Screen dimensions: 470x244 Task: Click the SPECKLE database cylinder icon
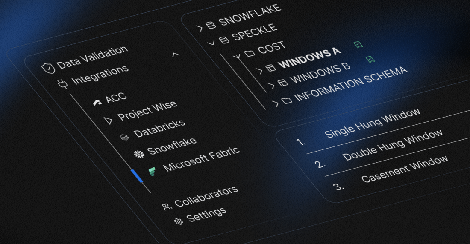click(x=224, y=40)
